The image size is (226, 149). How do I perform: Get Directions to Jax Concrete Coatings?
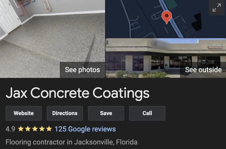pos(65,113)
